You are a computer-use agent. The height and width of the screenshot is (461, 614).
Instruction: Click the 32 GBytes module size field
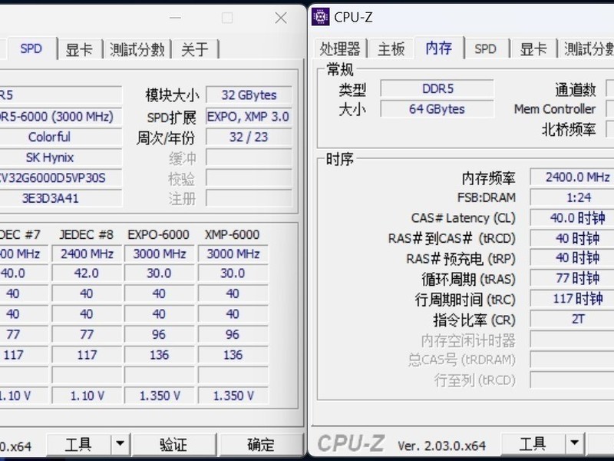[x=249, y=95]
